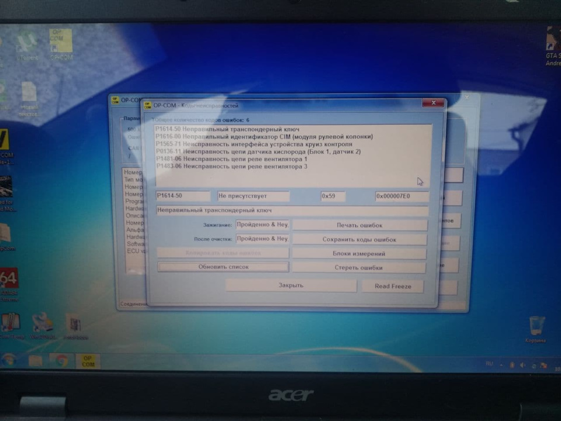561x421 pixels.
Task: Click the 'Не присутствует' status field
Action: click(x=253, y=196)
